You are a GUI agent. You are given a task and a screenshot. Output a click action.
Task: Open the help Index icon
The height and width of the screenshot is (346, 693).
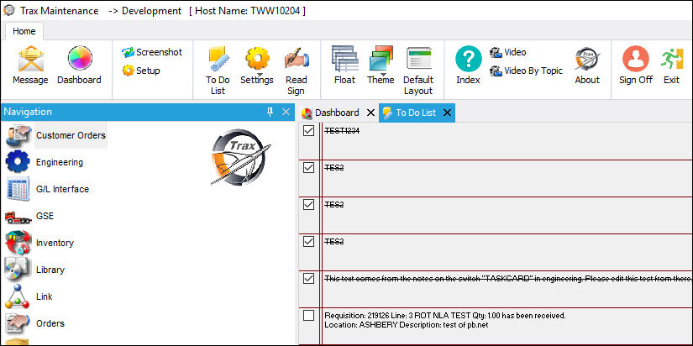469,58
